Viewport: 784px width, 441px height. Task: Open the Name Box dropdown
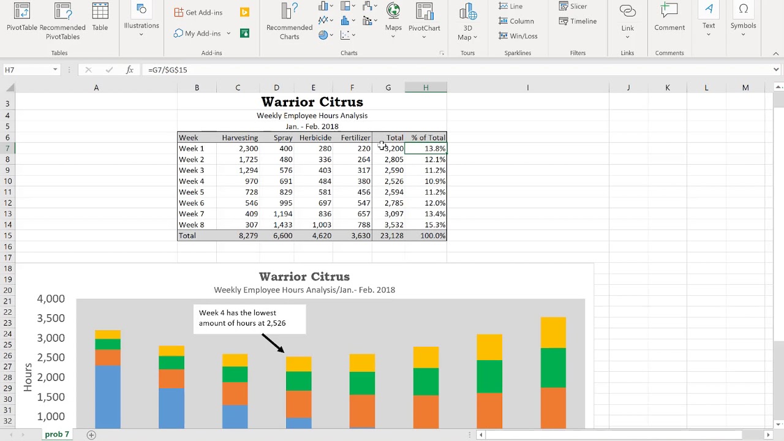pos(55,70)
